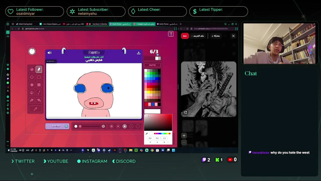Choose the smallest brush thickness circle
This screenshot has height=181, width=321.
(138, 126)
